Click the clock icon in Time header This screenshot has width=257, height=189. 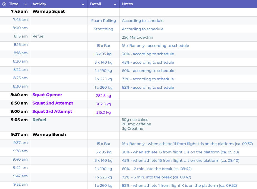pyautogui.click(x=4, y=4)
